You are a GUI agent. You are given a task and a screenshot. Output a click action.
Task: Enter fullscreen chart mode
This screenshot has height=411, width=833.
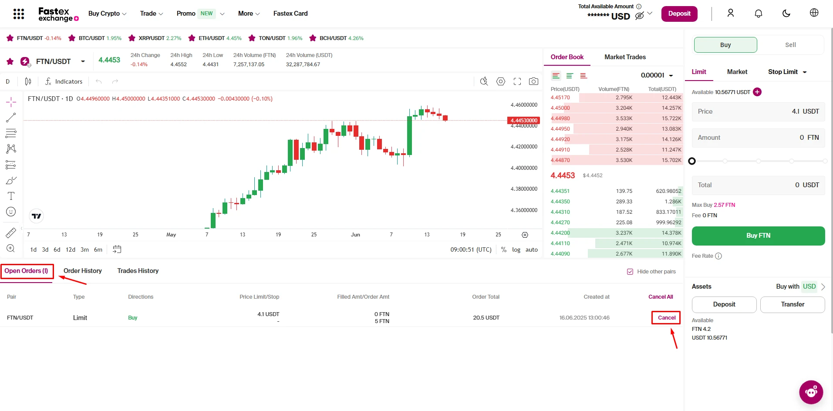517,81
